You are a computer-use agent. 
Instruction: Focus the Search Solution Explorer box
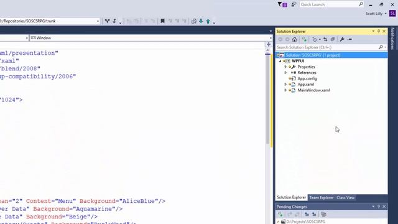327,47
